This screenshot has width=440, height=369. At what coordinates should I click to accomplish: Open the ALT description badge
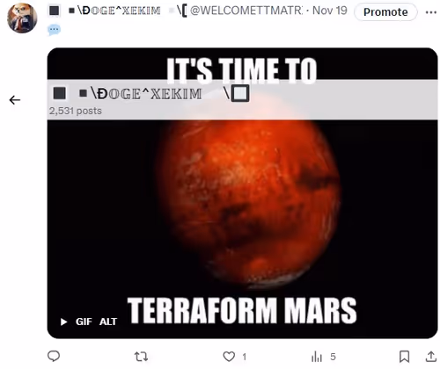(x=108, y=322)
